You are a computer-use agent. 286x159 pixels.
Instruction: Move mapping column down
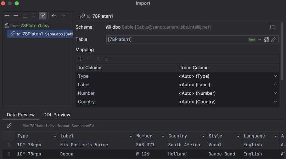tap(107, 59)
